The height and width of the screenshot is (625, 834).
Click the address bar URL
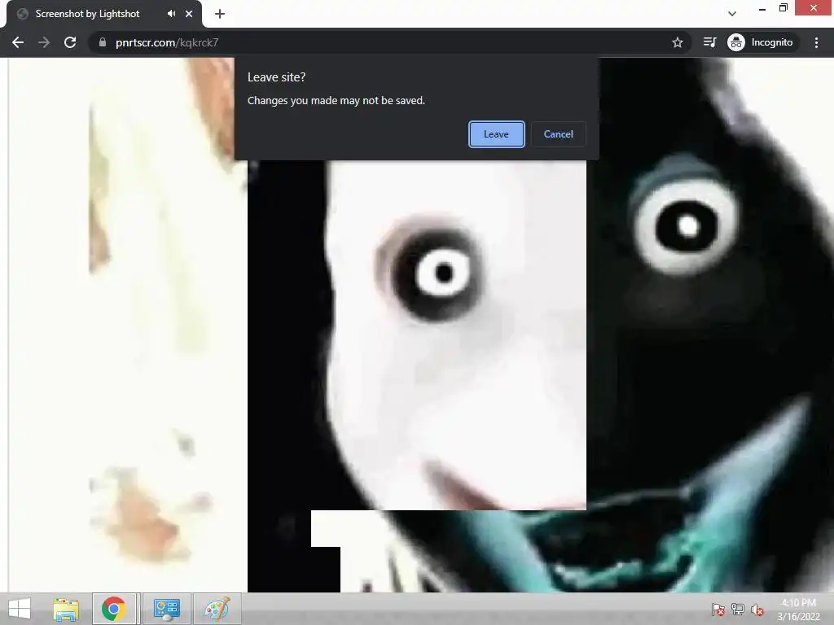click(x=166, y=42)
